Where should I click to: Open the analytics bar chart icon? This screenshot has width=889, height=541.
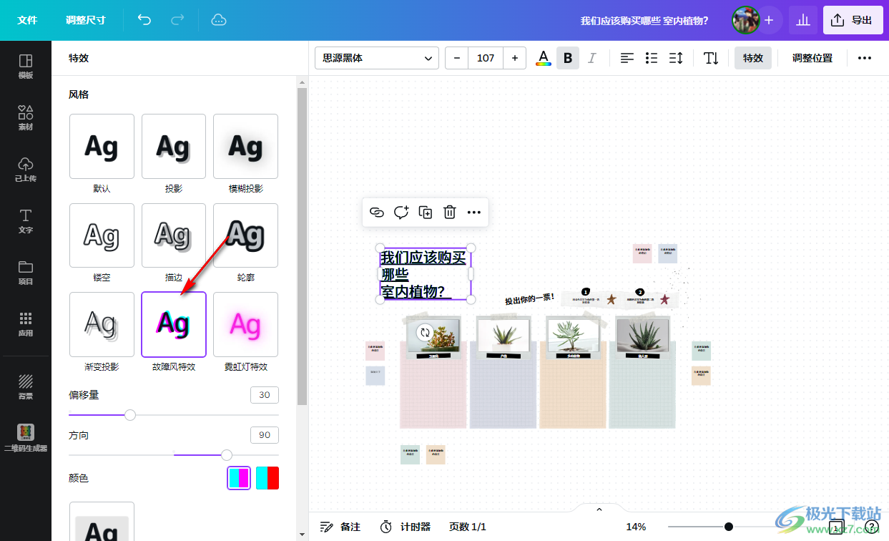tap(803, 20)
